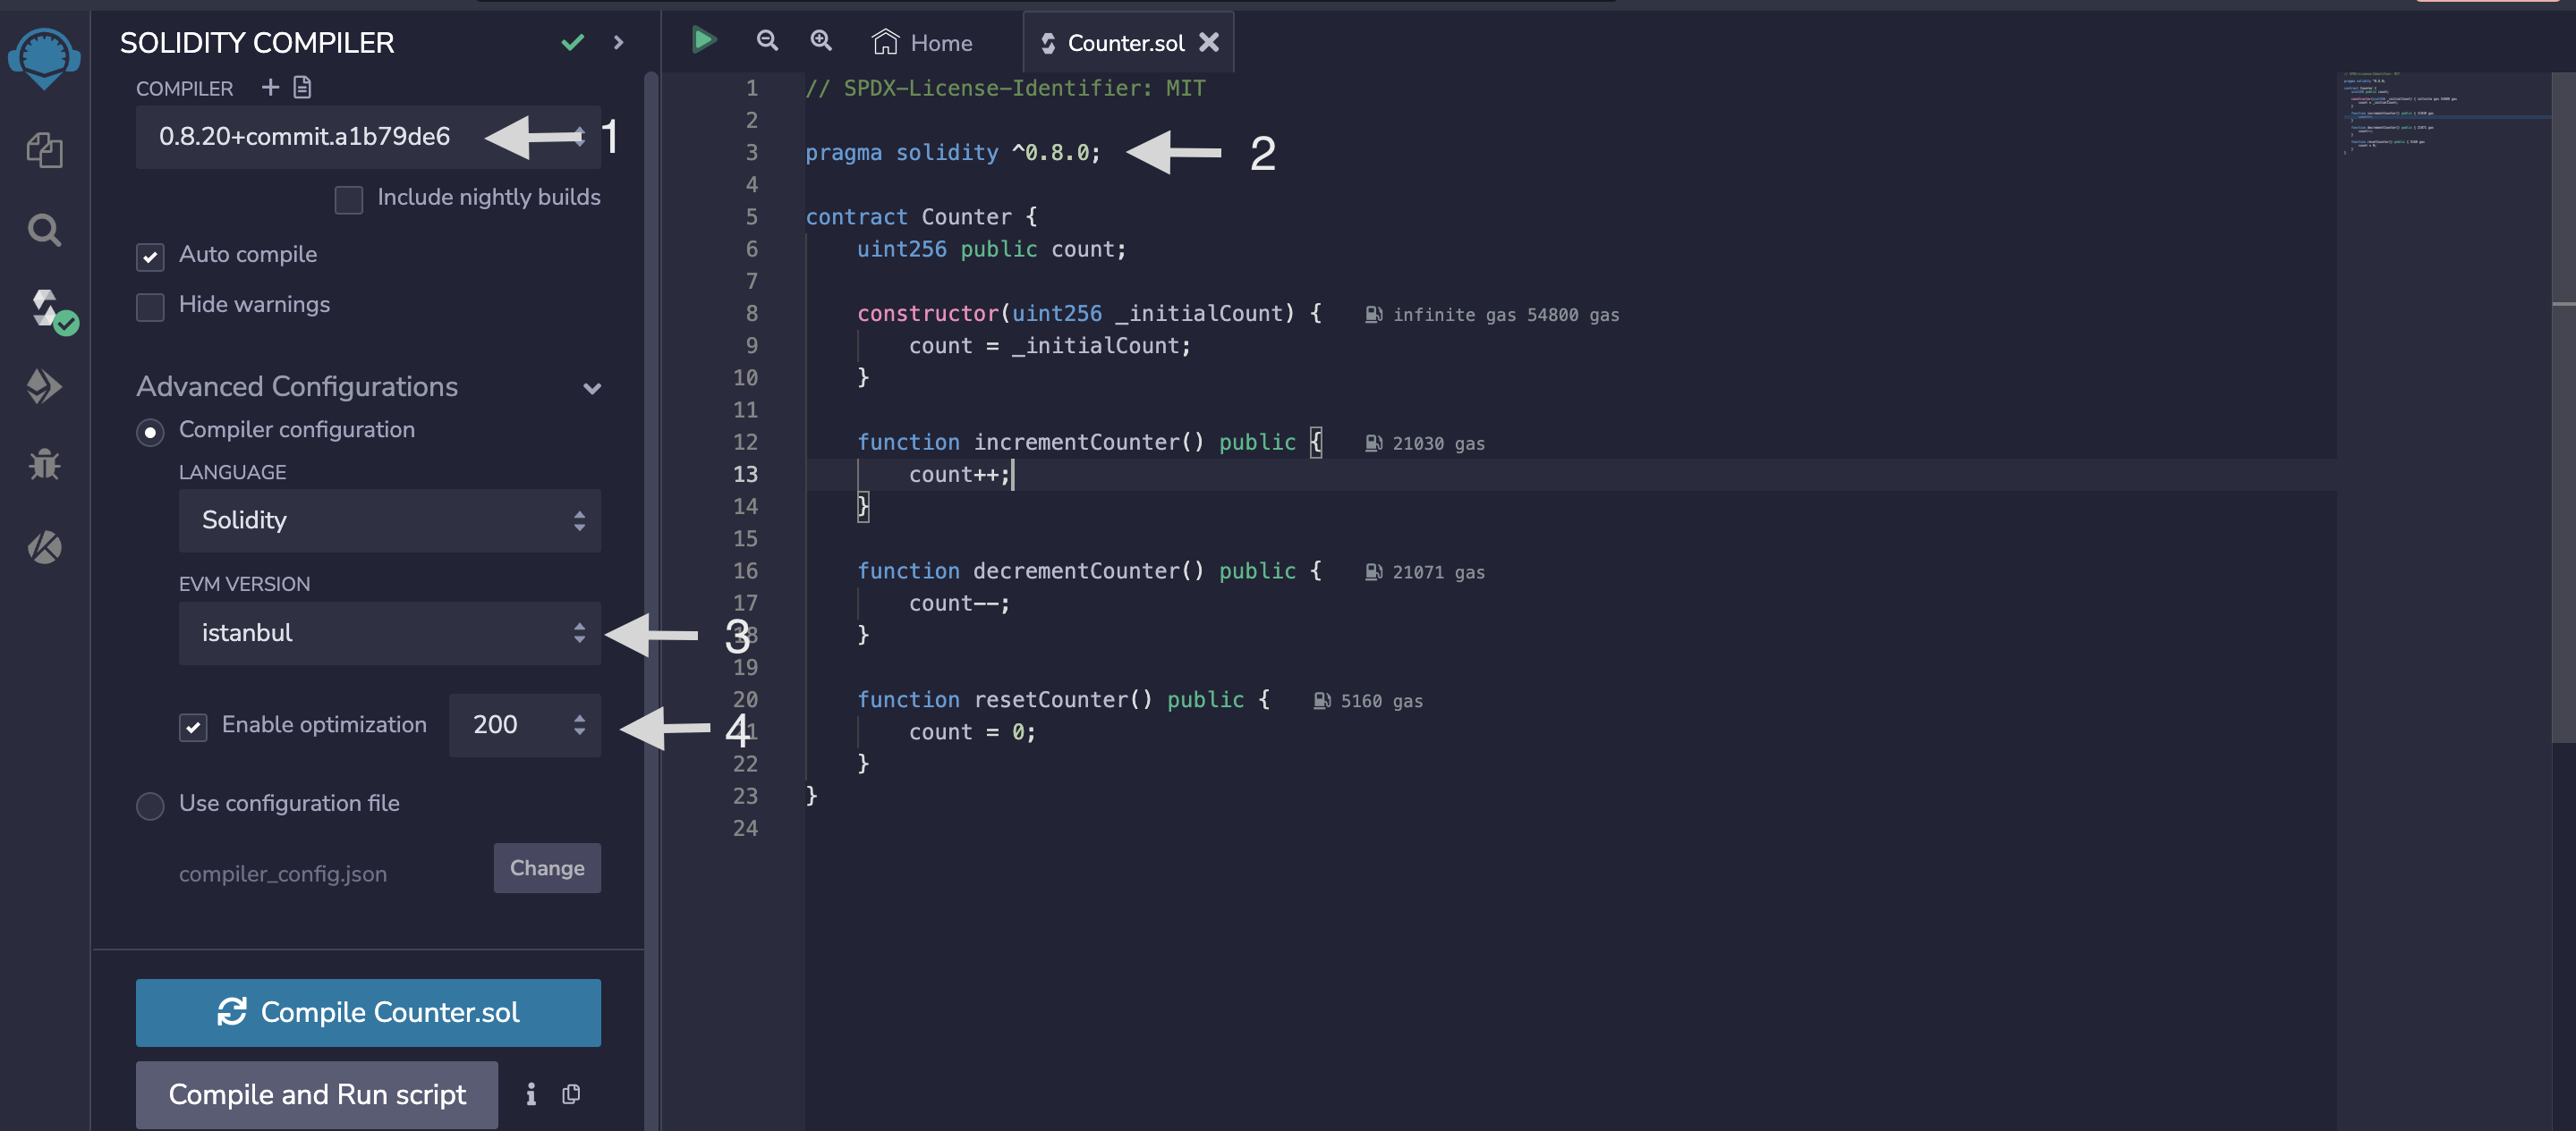The image size is (2576, 1131).
Task: Open the Debugger bug icon
Action: point(44,465)
